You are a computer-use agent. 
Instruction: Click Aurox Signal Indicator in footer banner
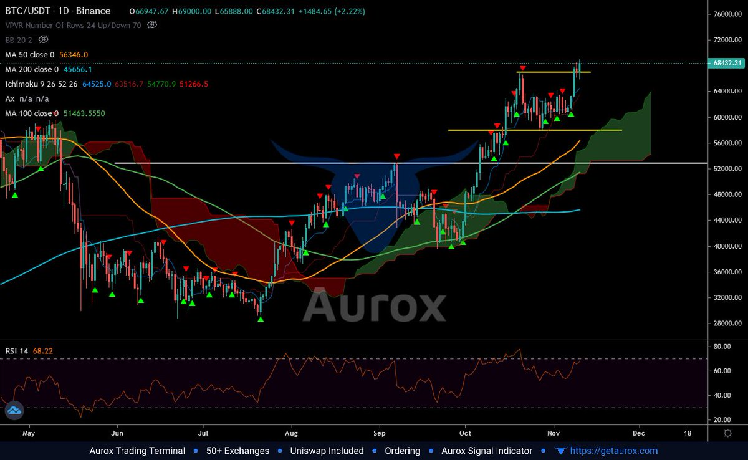click(487, 451)
